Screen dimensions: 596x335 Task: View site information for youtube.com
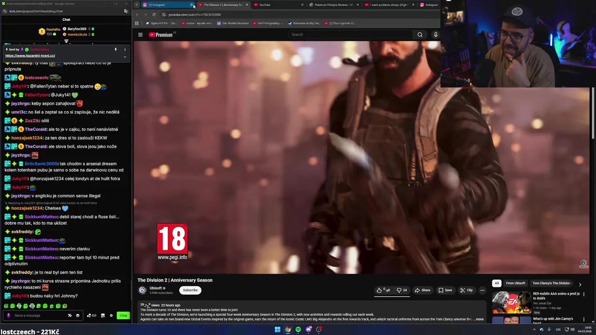pyautogui.click(x=163, y=14)
